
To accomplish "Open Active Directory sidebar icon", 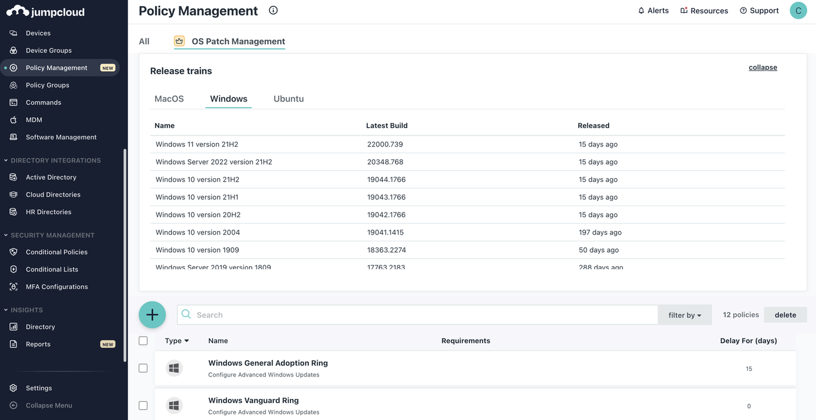I will tap(14, 177).
